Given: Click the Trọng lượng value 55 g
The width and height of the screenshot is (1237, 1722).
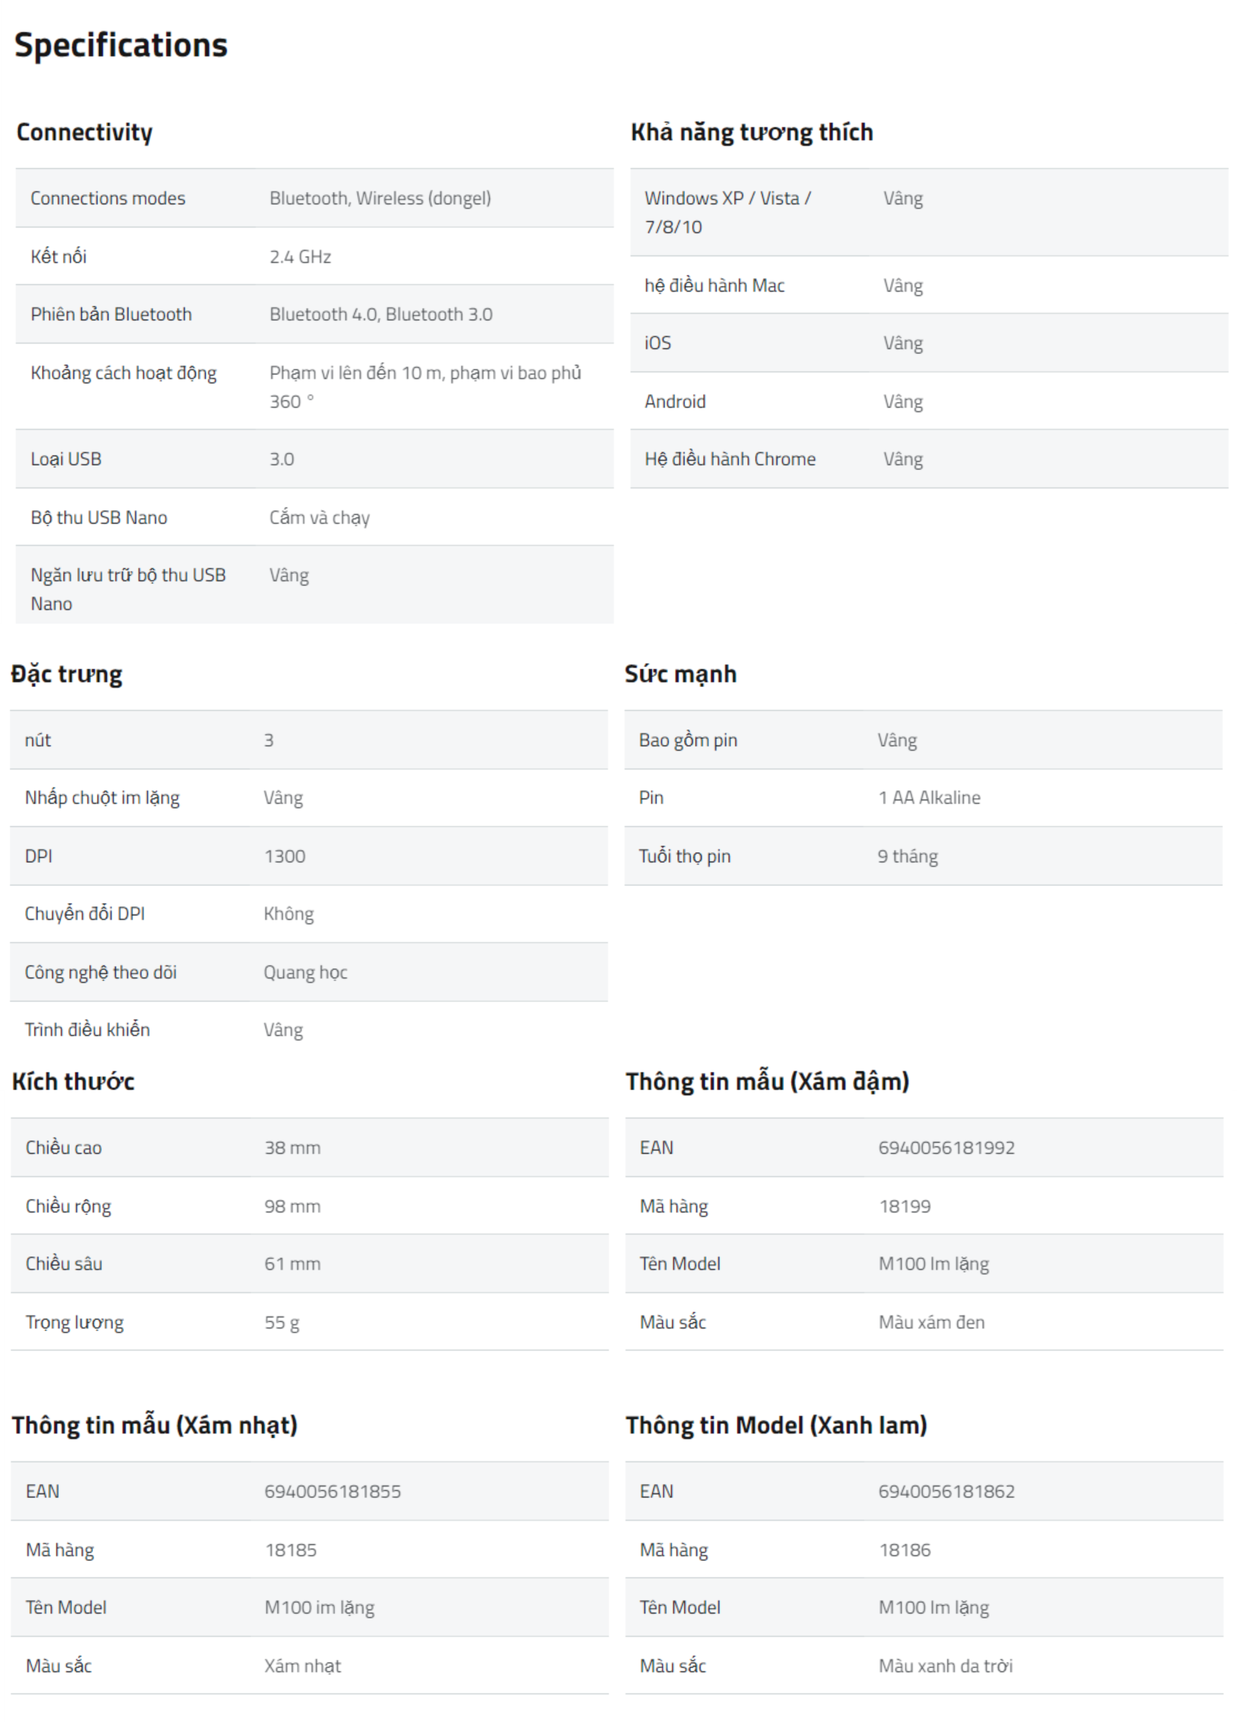Looking at the screenshot, I should pyautogui.click(x=282, y=1322).
